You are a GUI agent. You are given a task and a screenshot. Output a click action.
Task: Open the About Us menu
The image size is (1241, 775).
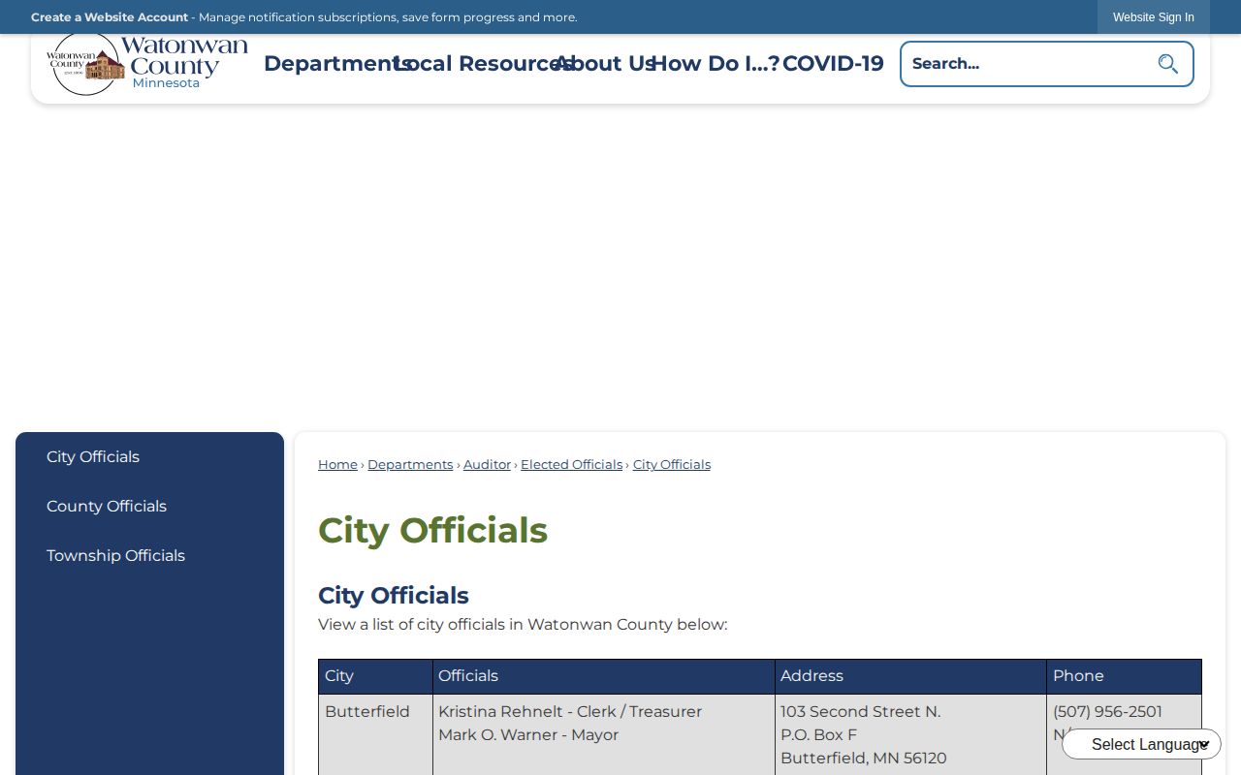coord(605,64)
